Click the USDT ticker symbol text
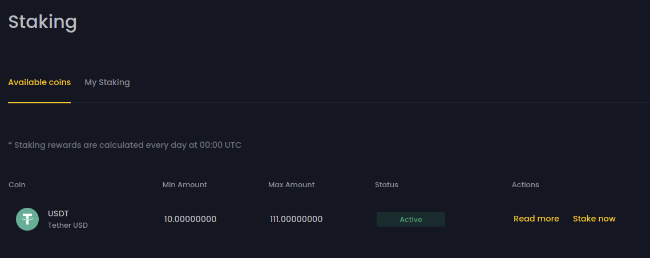This screenshot has width=650, height=258. pyautogui.click(x=58, y=213)
